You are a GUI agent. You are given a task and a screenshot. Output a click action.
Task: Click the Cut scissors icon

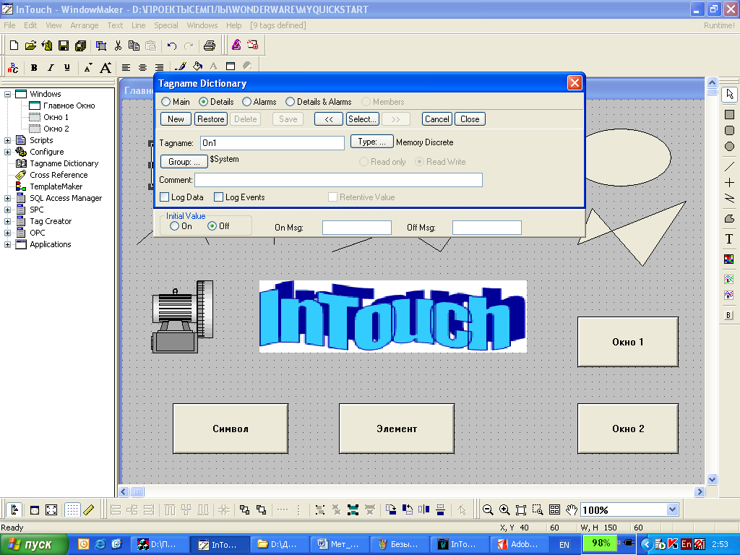point(118,46)
